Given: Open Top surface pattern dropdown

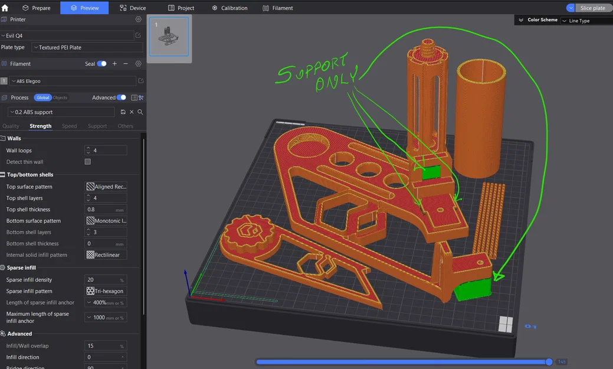Looking at the screenshot, I should (x=106, y=187).
